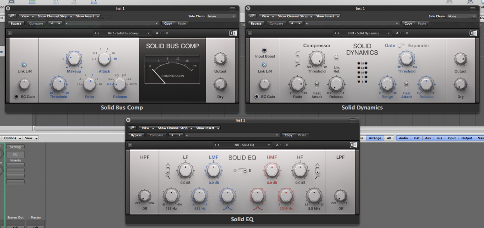This screenshot has width=484, height=228.
Task: Select the Arrange tab in the mixer
Action: [x=375, y=138]
